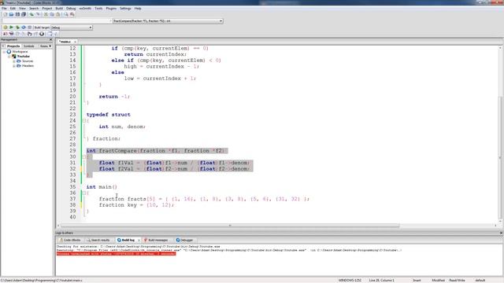The width and height of the screenshot is (504, 283).
Task: Show more Management tabs with the arrow
Action: point(50,46)
